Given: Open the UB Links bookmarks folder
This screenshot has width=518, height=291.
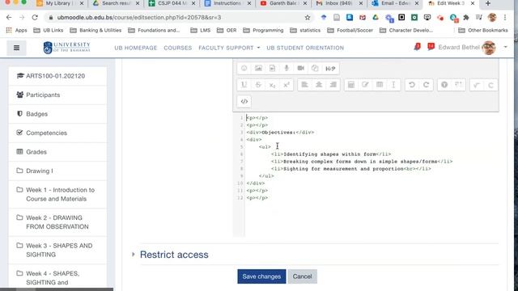Looking at the screenshot, I should [49, 31].
